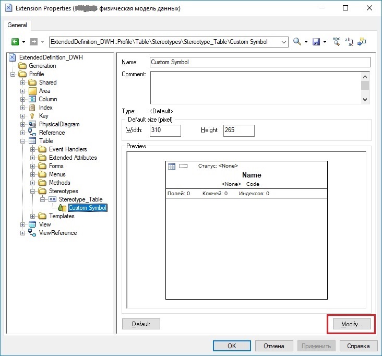Click the gray Forward navigation arrow
Viewport: 382px width, 356px height.
click(x=33, y=42)
